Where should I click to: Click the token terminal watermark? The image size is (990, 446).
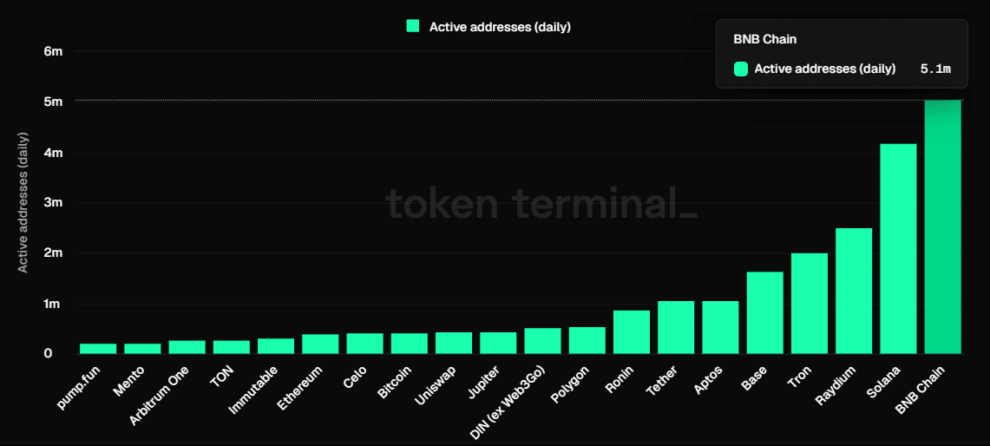click(x=541, y=205)
